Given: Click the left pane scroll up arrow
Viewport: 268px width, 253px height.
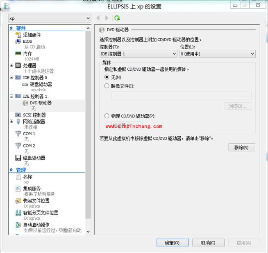Looking at the screenshot, I should (x=88, y=28).
